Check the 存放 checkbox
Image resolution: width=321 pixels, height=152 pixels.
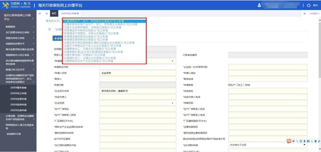pos(244,85)
